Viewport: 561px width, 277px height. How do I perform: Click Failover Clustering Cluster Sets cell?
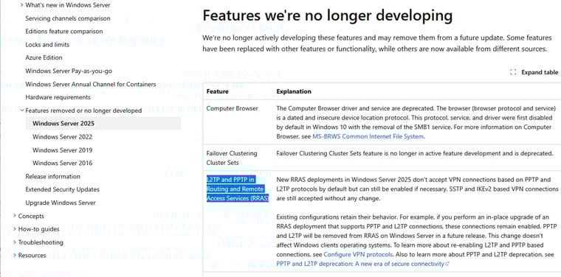pyautogui.click(x=232, y=158)
